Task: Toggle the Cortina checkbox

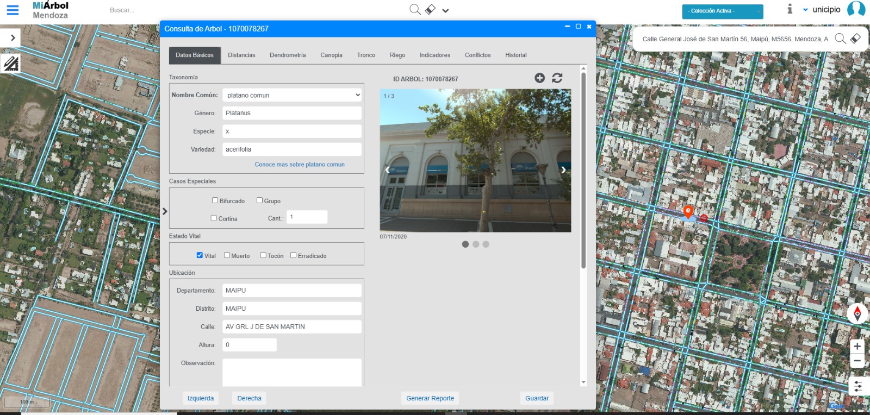Action: pyautogui.click(x=214, y=218)
